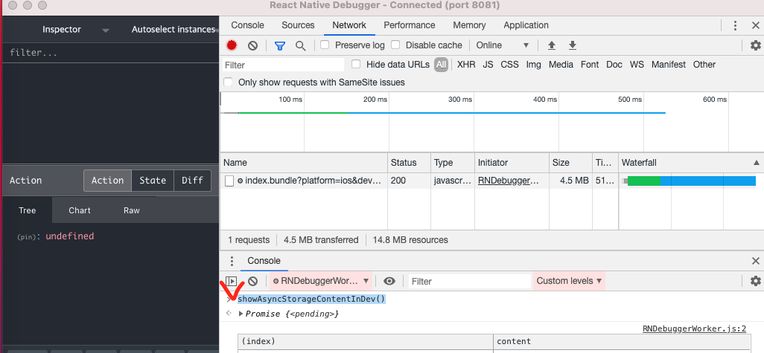This screenshot has width=764, height=353.
Task: Filter requests by JS
Action: (488, 65)
